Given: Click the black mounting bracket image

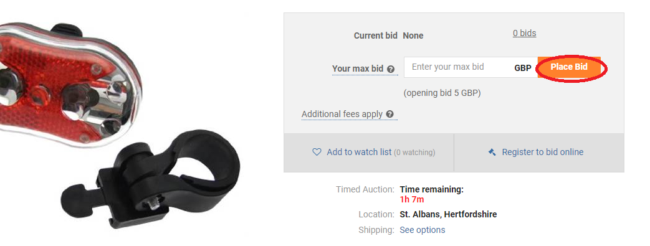Looking at the screenshot, I should 150,179.
